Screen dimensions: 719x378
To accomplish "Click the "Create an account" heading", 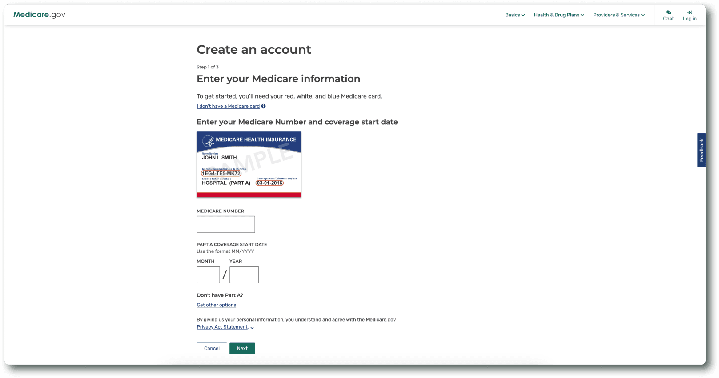I will (x=254, y=50).
